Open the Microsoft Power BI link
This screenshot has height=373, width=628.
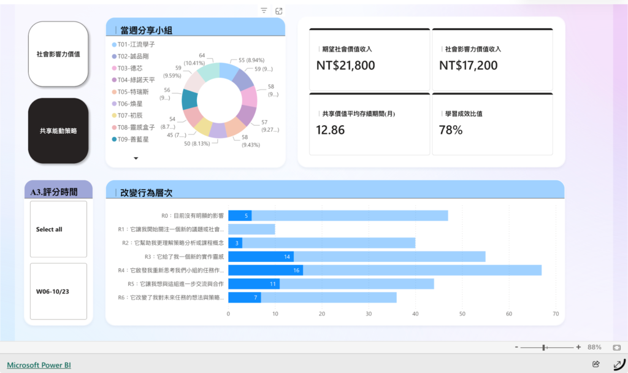point(39,365)
